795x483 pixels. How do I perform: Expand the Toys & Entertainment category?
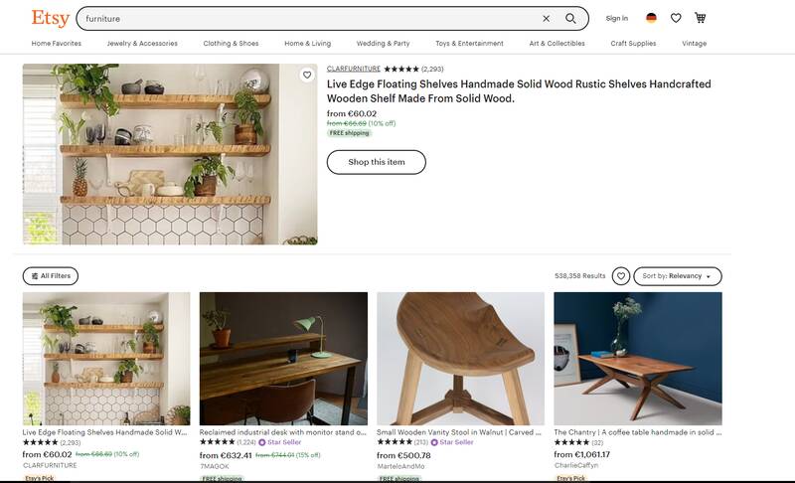click(469, 44)
